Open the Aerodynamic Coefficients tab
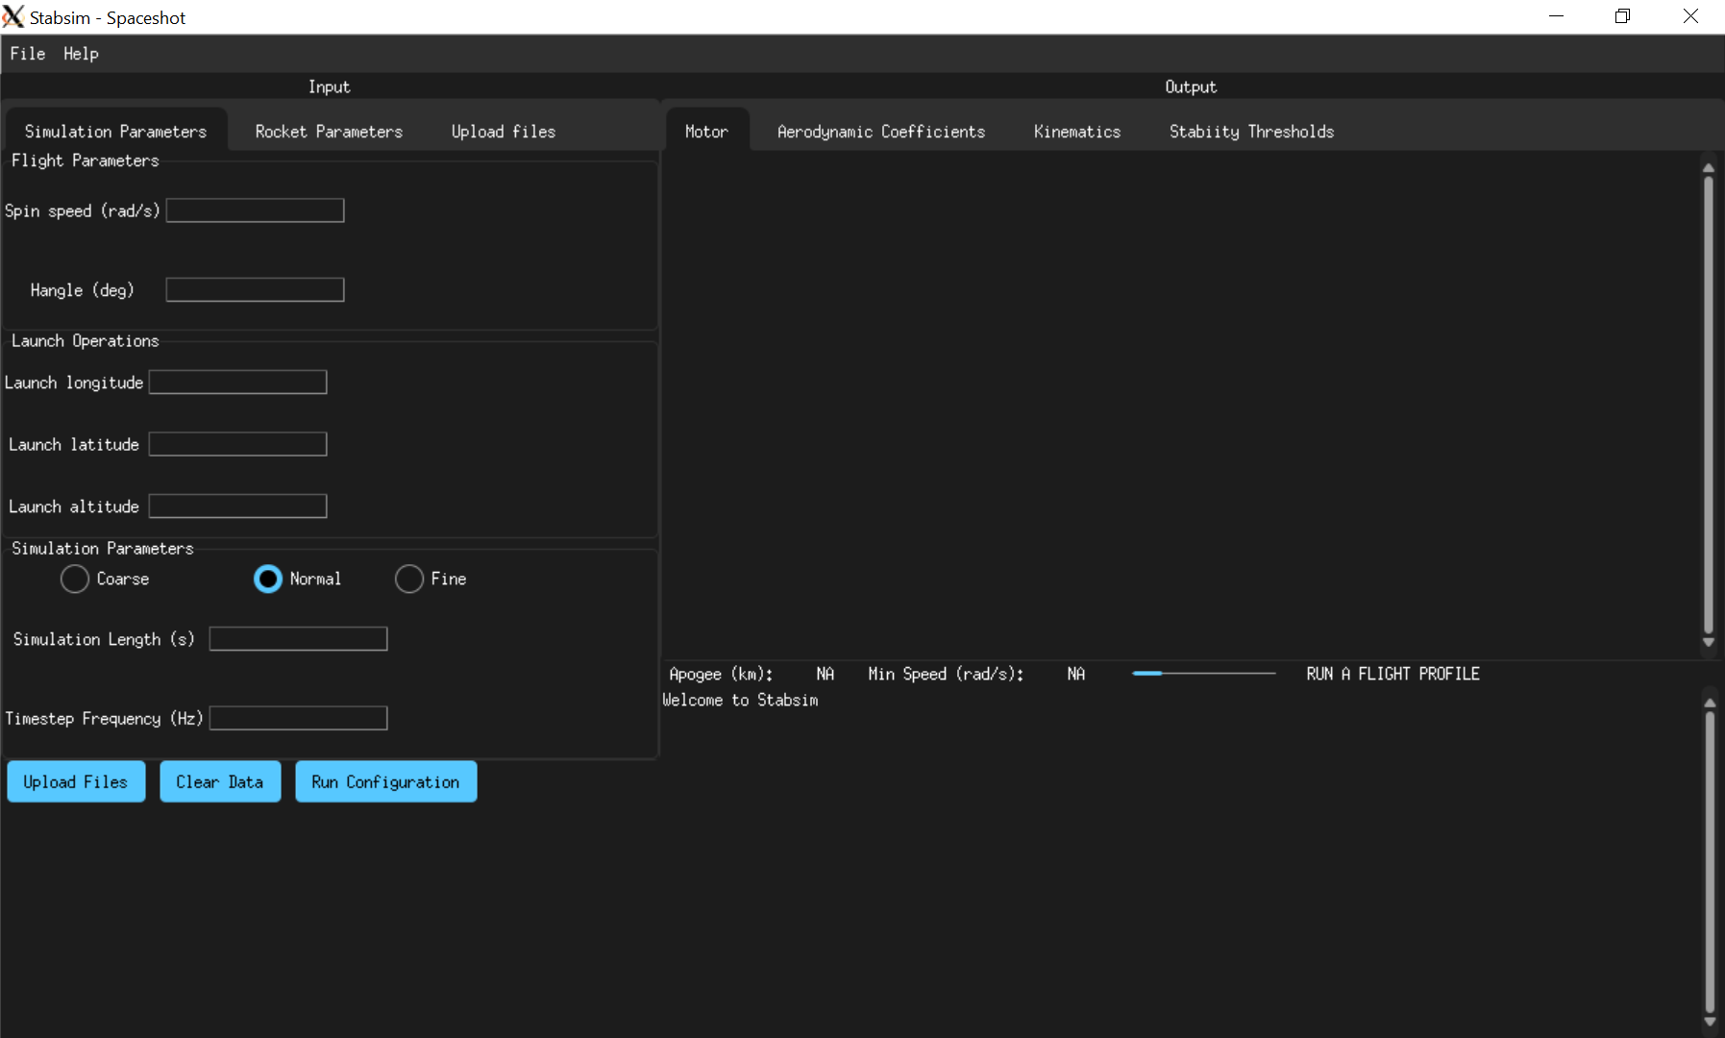 881,132
